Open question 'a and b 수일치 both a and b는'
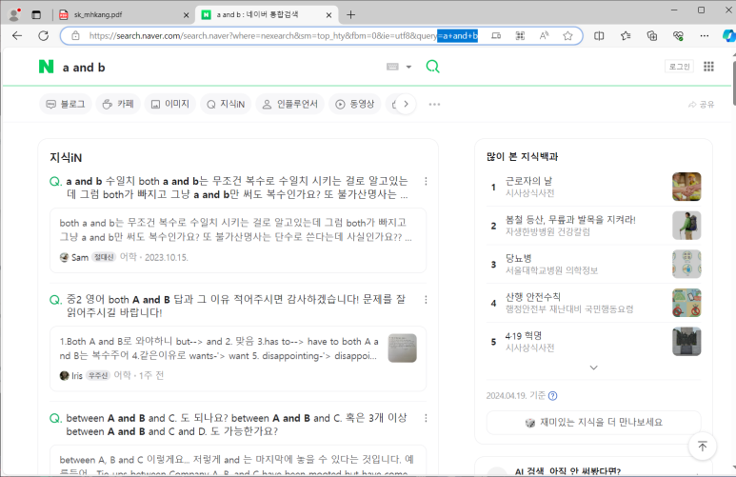The width and height of the screenshot is (736, 477). 237,188
